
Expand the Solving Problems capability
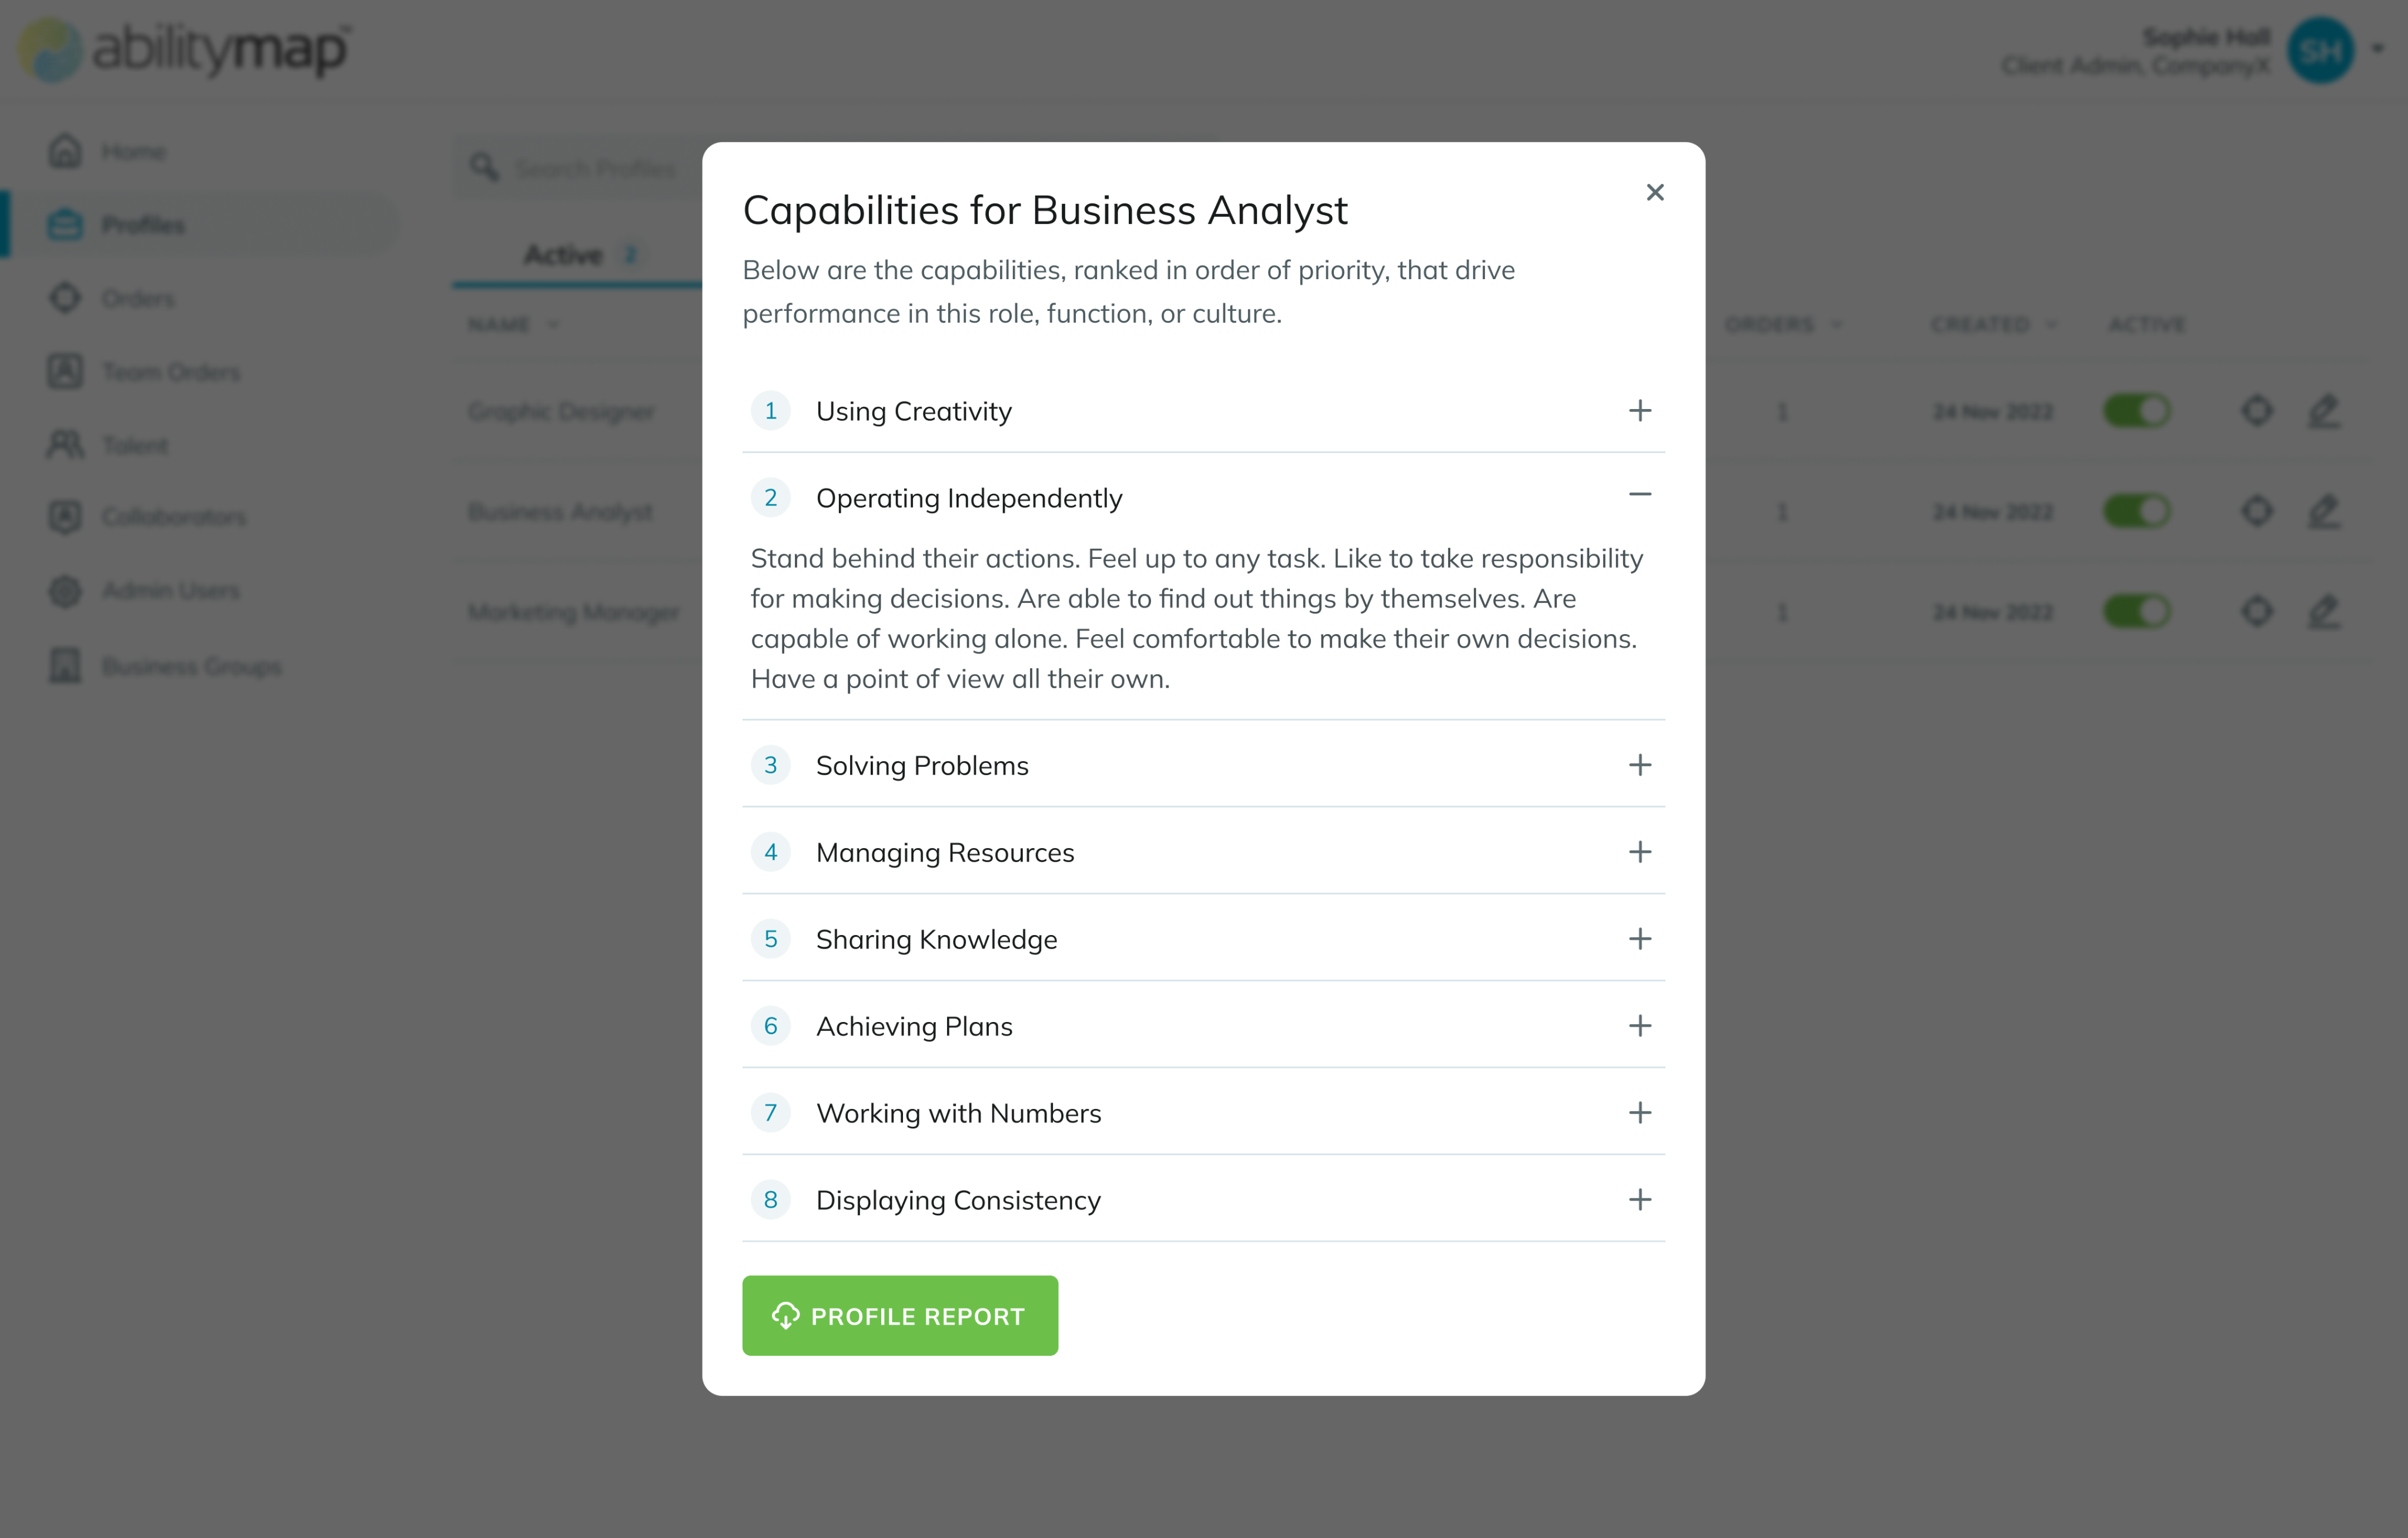(1639, 766)
